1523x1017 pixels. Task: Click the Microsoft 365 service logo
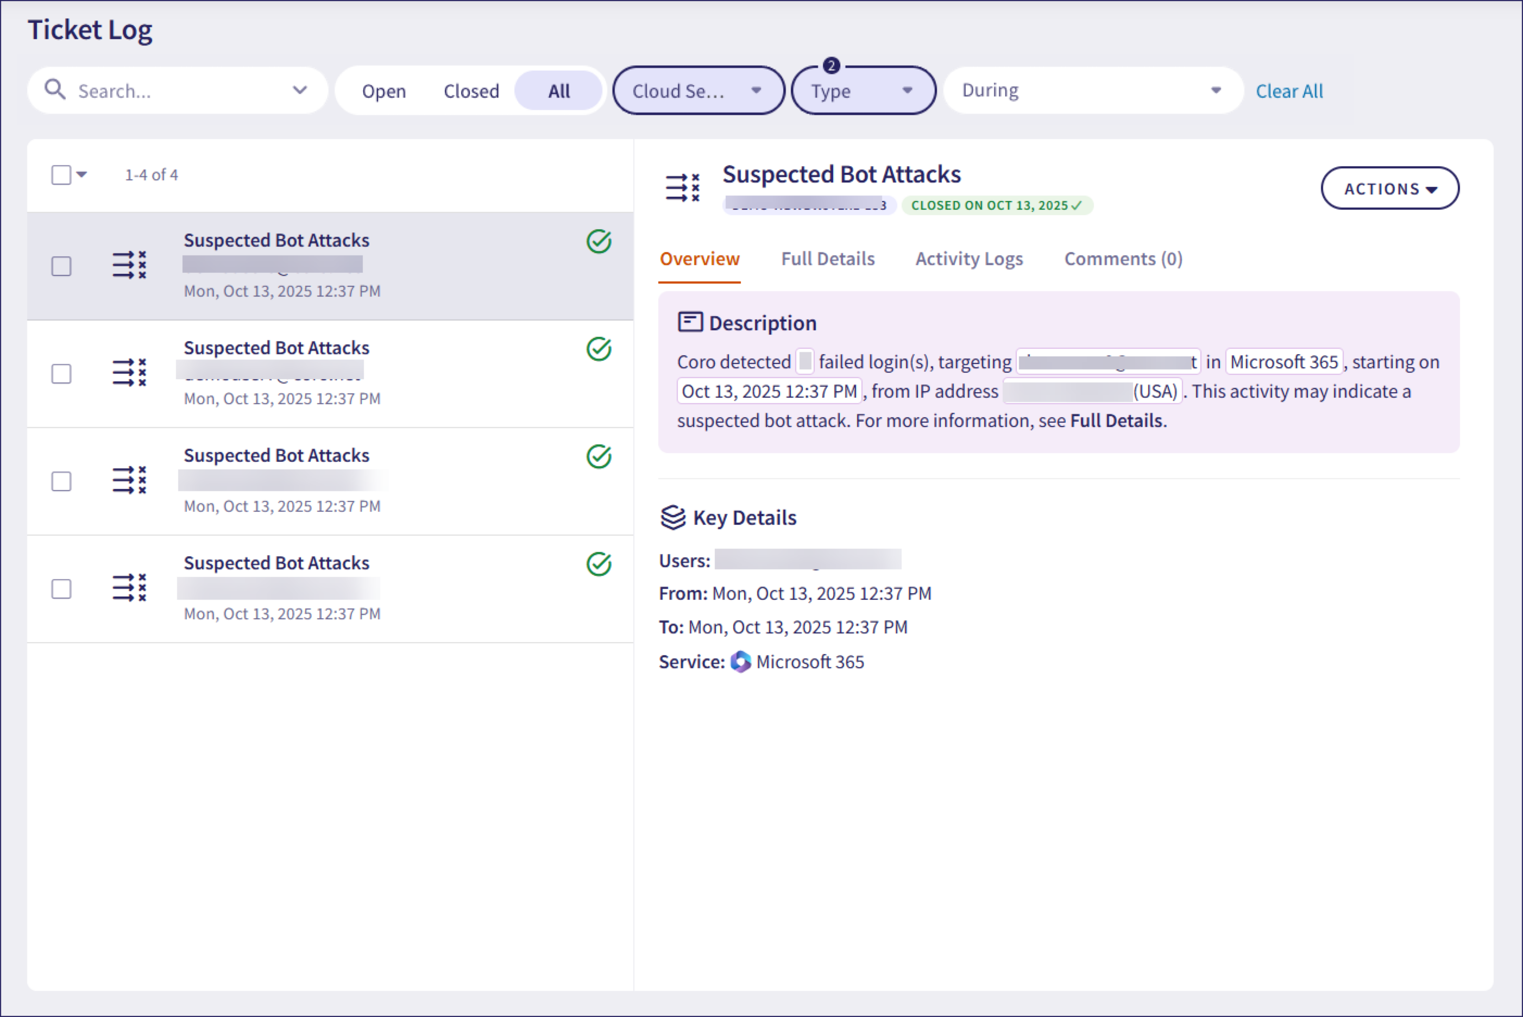click(x=740, y=662)
